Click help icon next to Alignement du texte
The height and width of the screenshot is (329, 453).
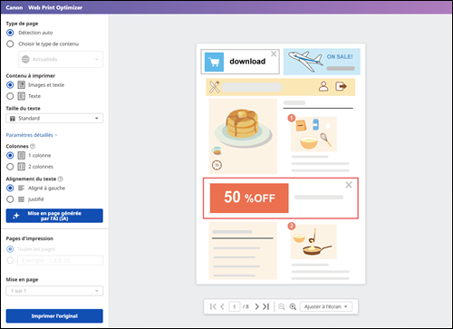click(60, 179)
